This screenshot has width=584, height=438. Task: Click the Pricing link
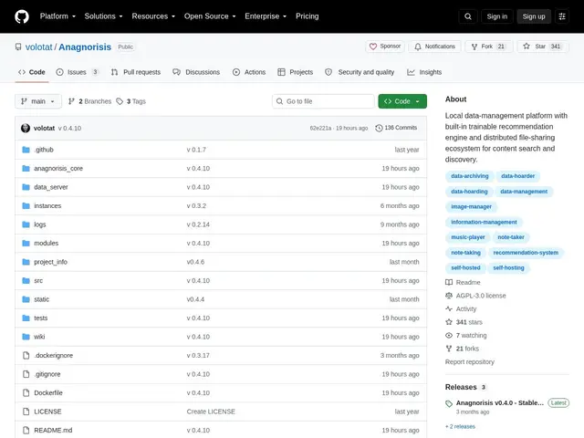point(308,16)
